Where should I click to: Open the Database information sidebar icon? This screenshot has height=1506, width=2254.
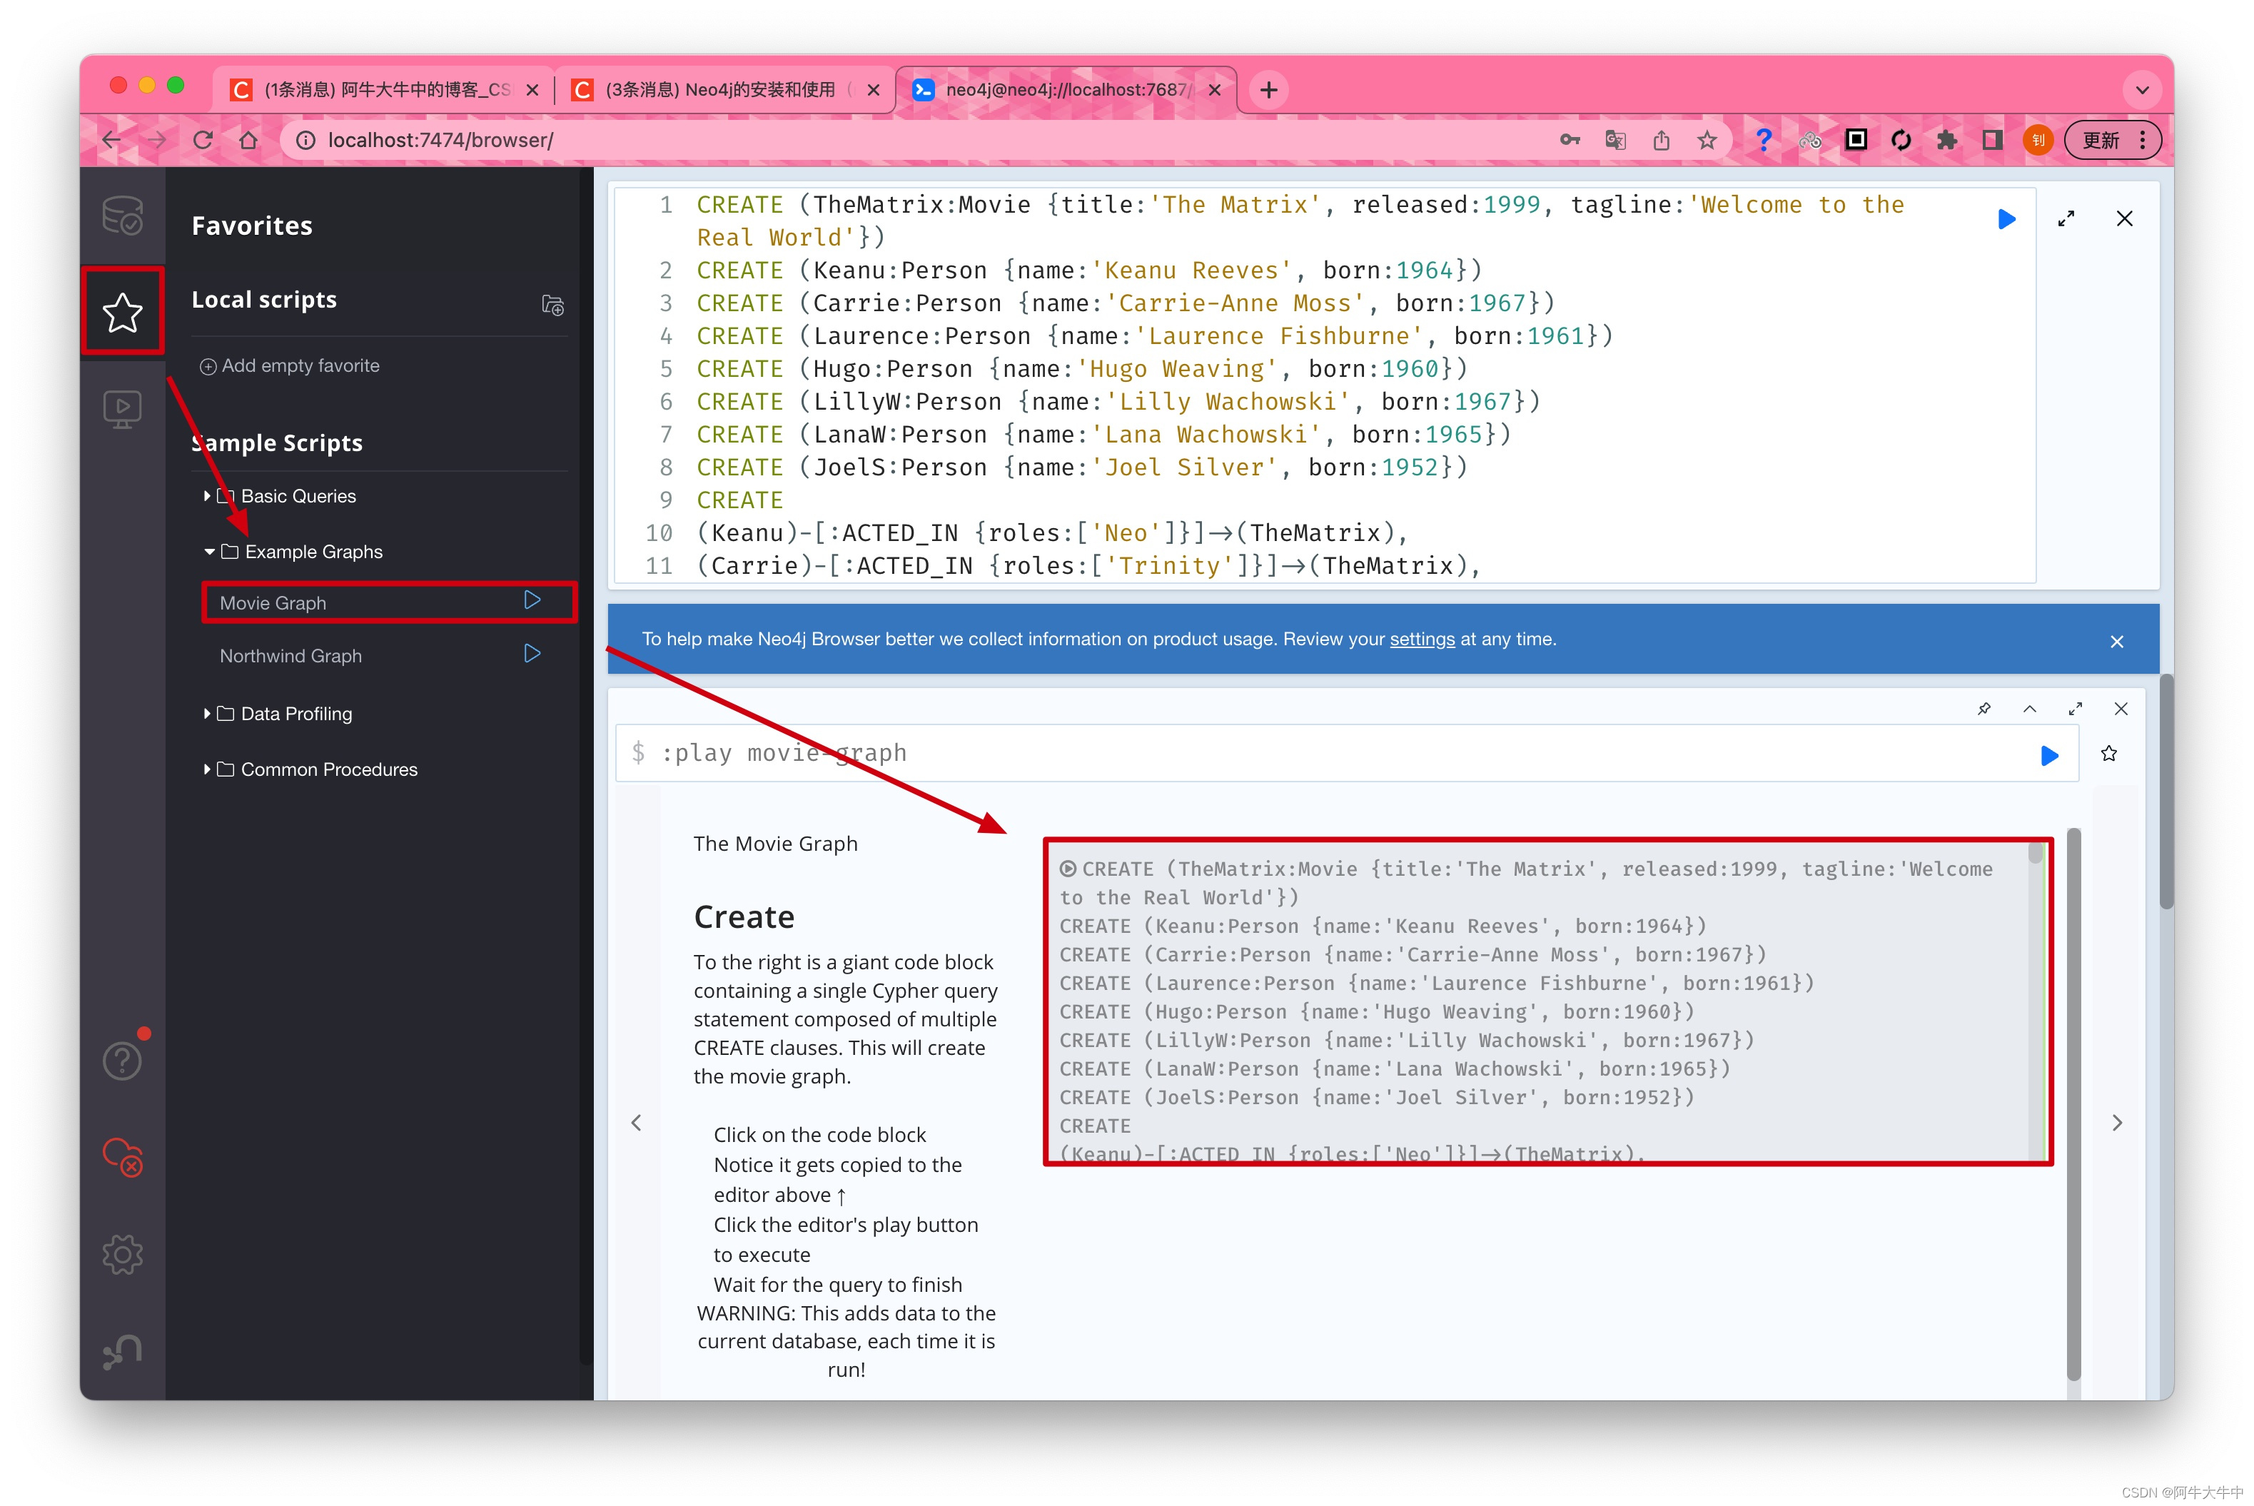[x=122, y=215]
